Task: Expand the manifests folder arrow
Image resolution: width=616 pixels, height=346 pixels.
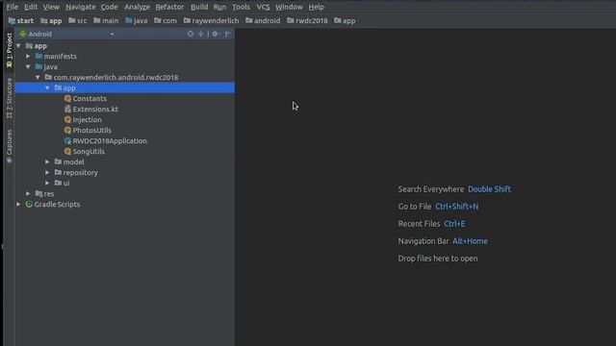Action: point(28,57)
